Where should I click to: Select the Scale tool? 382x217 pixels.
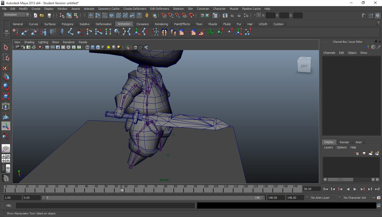[x=6, y=96]
